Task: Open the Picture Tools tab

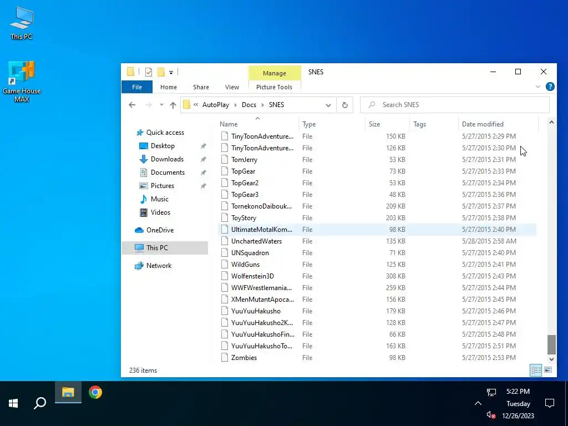Action: click(x=274, y=87)
